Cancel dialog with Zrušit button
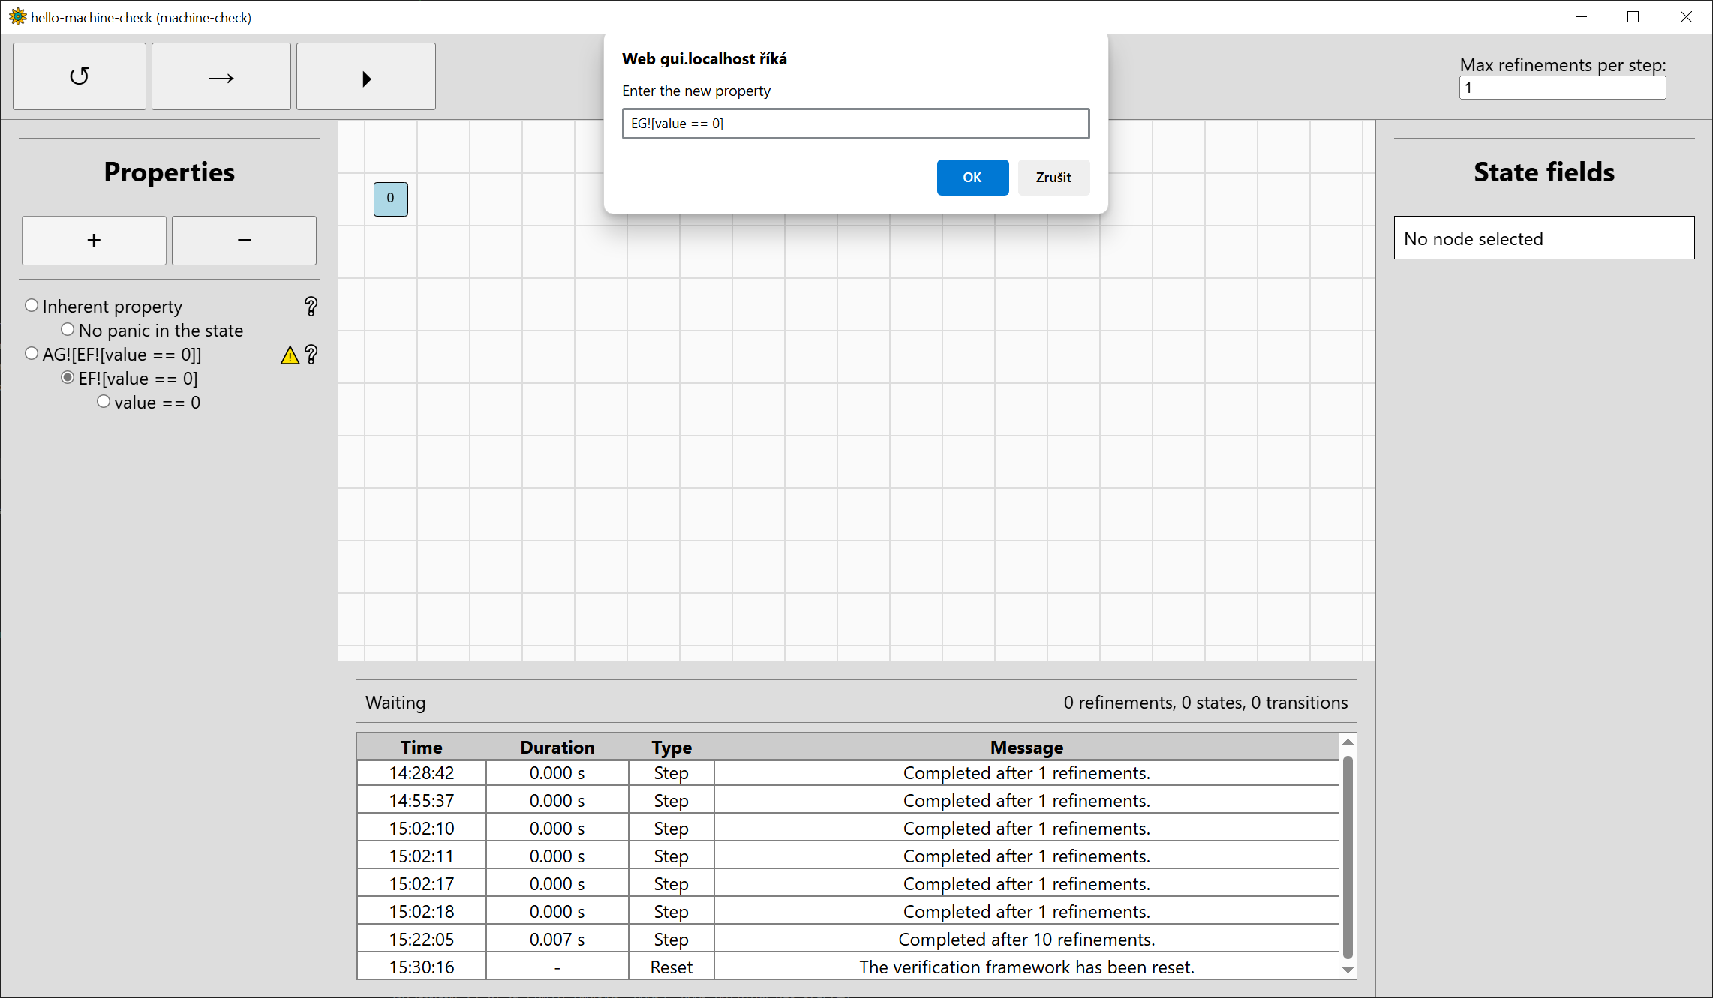The image size is (1713, 998). 1053,178
